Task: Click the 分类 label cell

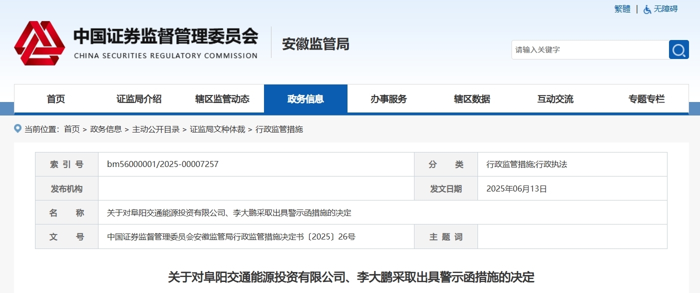Action: pyautogui.click(x=446, y=164)
